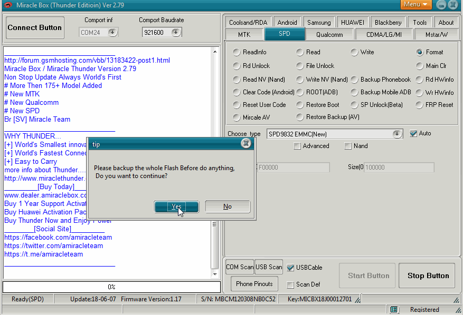Screen dimensions: 463x315
Task: Enable the Nand checkbox
Action: pyautogui.click(x=348, y=146)
